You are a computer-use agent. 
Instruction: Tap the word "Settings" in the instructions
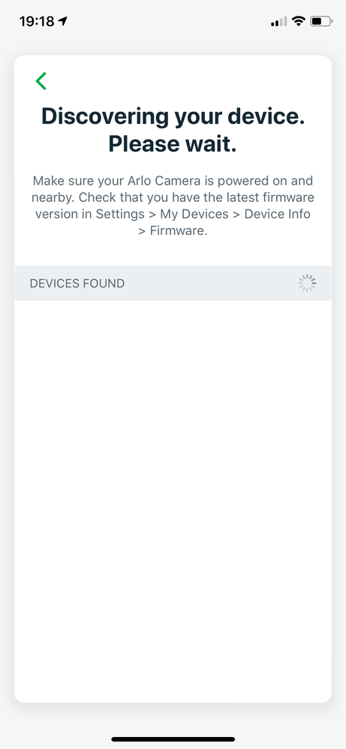[120, 214]
